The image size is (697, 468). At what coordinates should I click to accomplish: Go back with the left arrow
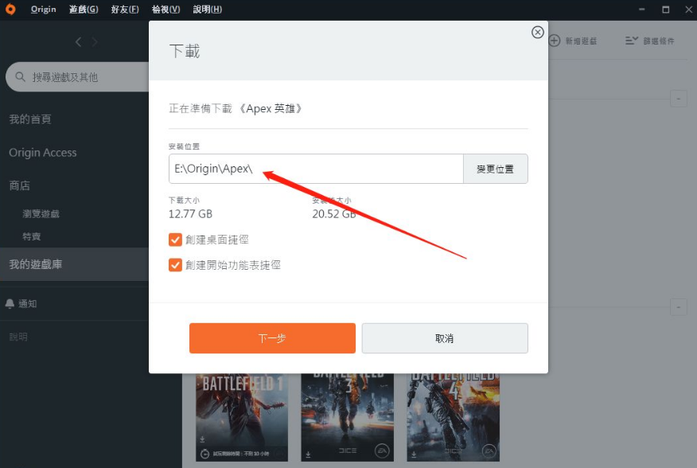pos(78,42)
